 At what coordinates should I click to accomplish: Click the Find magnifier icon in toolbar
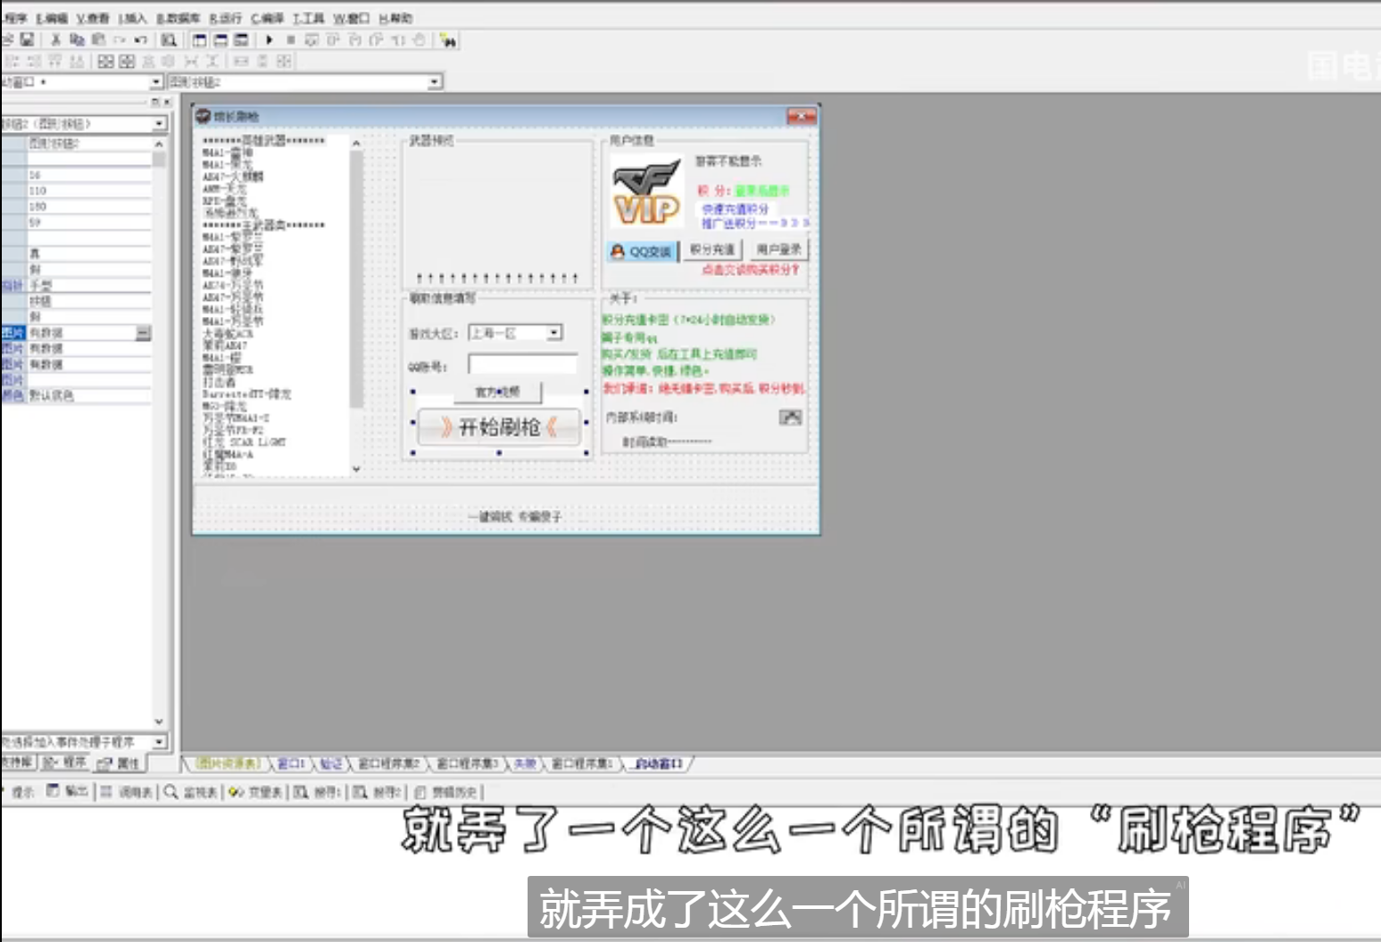pos(169,40)
